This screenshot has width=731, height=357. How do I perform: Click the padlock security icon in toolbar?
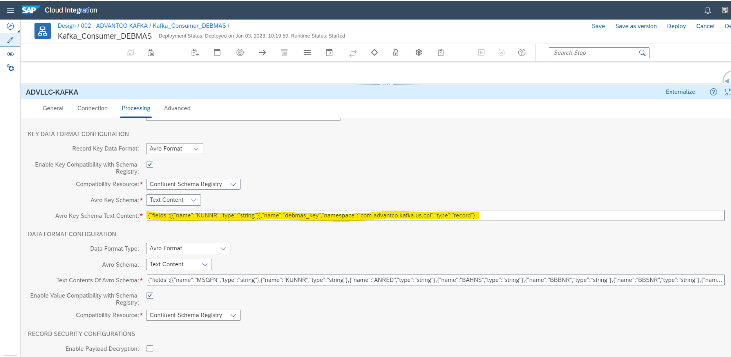396,52
